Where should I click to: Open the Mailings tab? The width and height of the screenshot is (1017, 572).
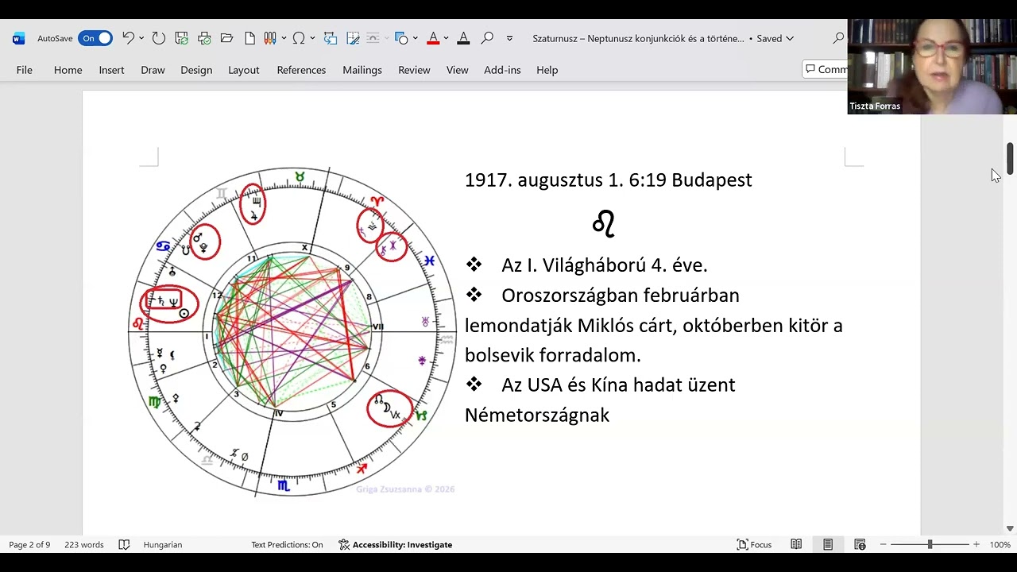pyautogui.click(x=362, y=70)
